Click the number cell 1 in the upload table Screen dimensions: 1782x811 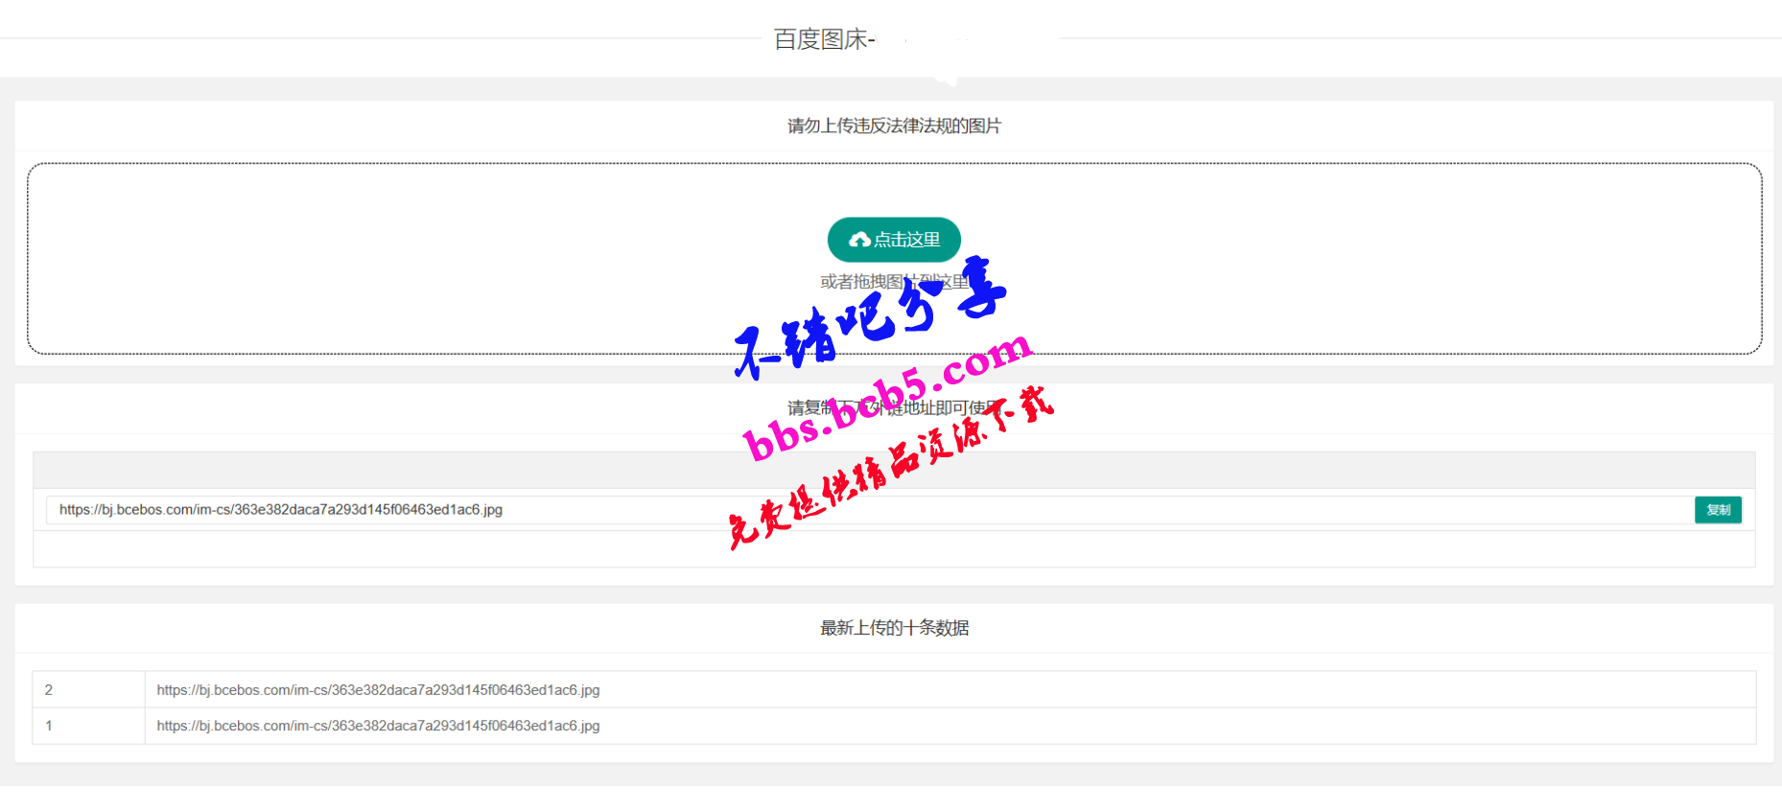[x=88, y=726]
